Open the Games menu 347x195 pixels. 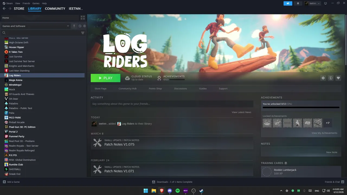tap(36, 3)
